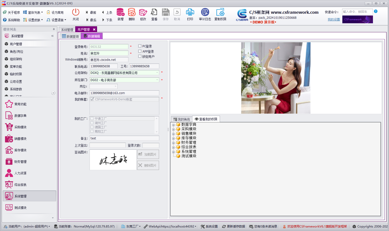Image resolution: width=389 pixels, height=231 pixels.
Task: Click 更新缓存数据 in status bar
Action: pyautogui.click(x=234, y=226)
